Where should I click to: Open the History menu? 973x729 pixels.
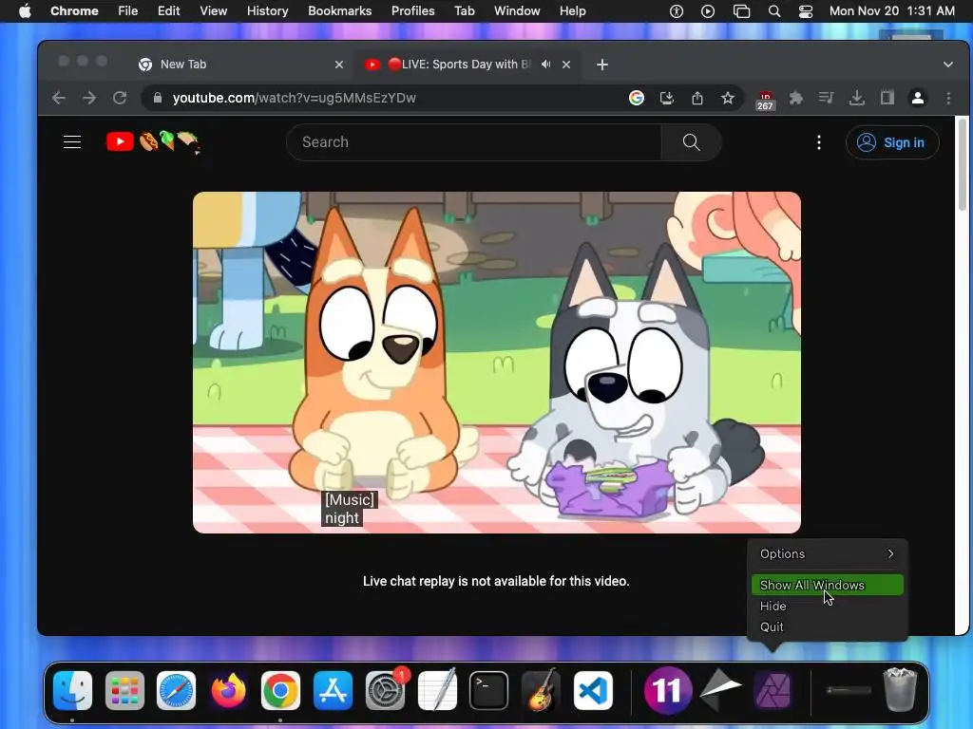coord(267,11)
